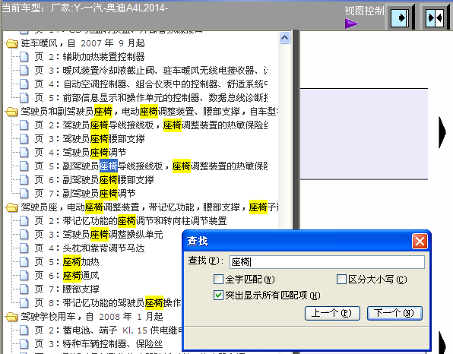Open page 4: 自动空调控制器
The image size is (453, 354).
tap(150, 84)
